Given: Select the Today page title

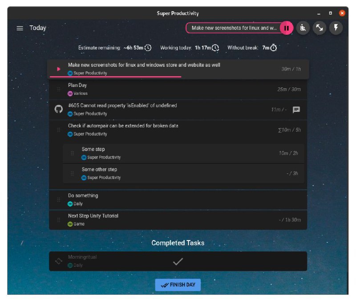Looking at the screenshot, I should point(38,28).
